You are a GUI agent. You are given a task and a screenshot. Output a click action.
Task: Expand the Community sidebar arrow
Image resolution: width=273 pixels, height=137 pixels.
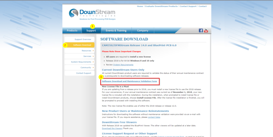(93, 67)
